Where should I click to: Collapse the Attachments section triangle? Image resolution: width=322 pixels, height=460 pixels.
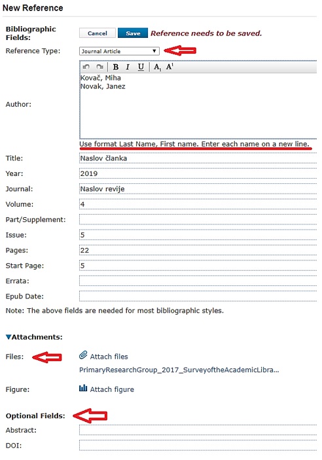[x=9, y=337]
